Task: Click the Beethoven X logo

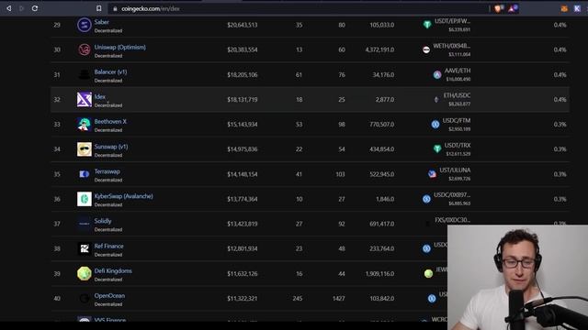Action: point(84,125)
